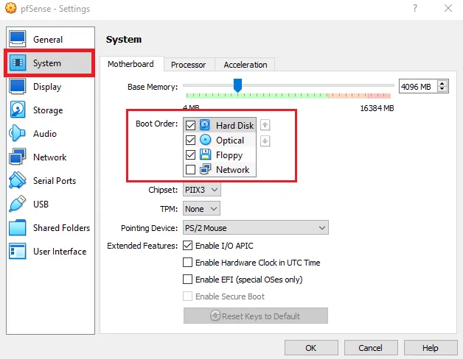Enable Hardware Clock in UTC Time
The width and height of the screenshot is (463, 359).
click(187, 262)
